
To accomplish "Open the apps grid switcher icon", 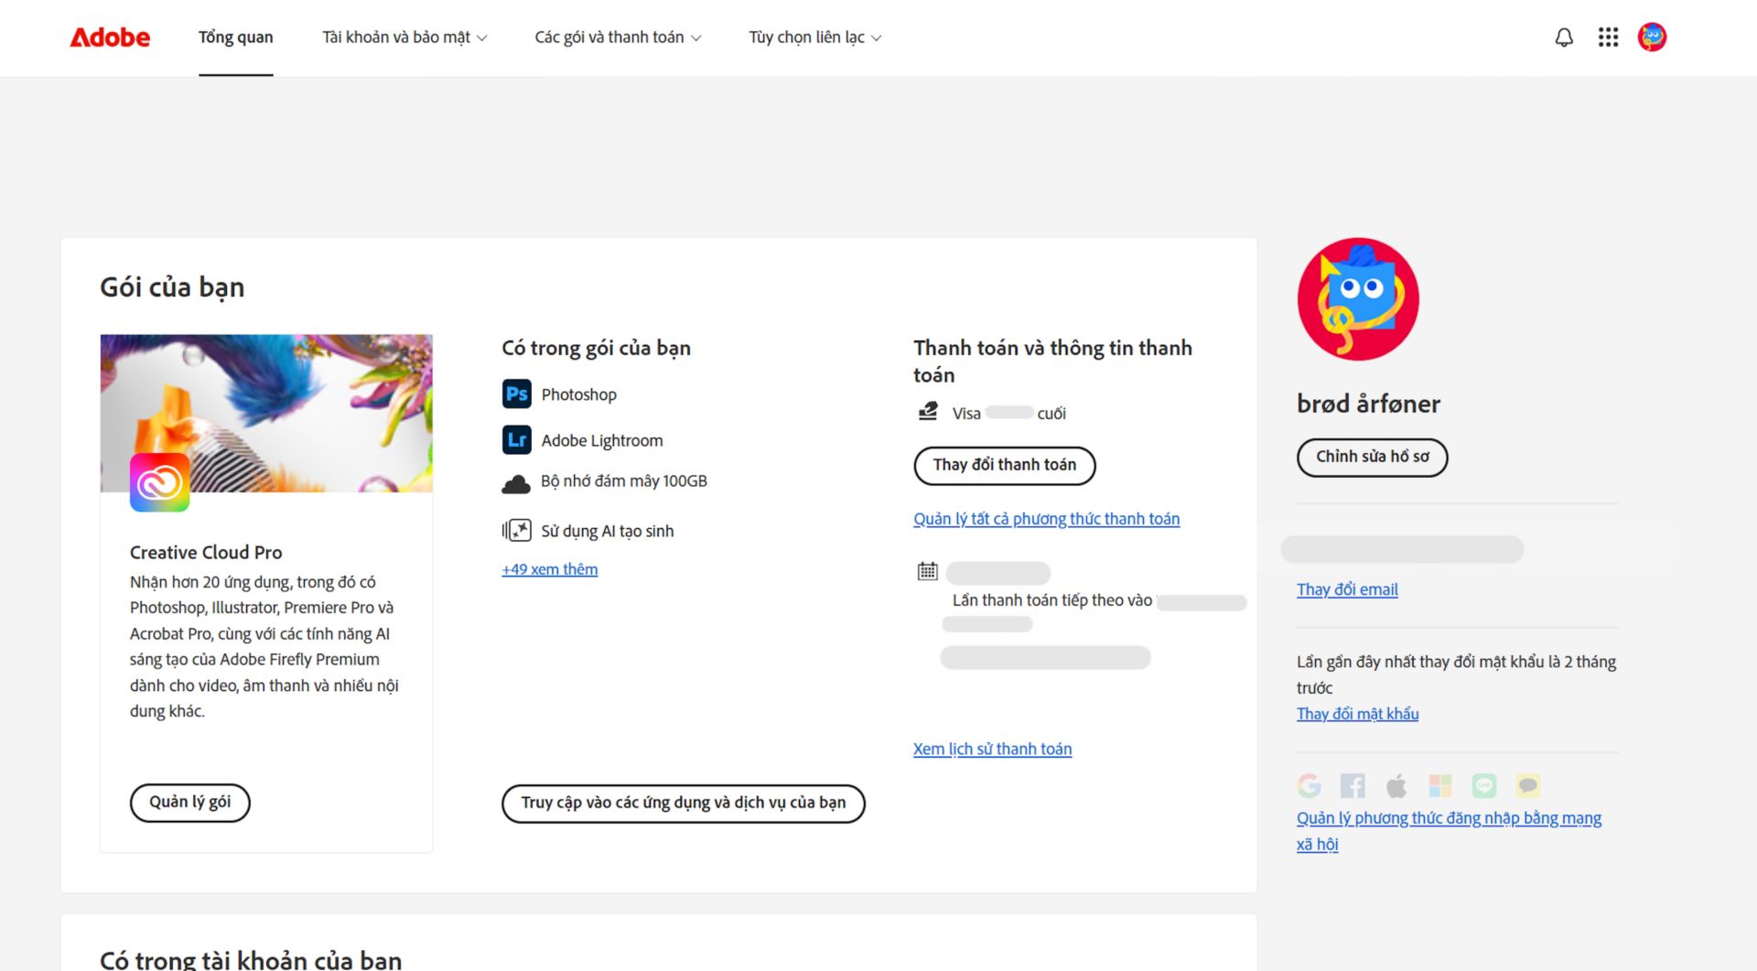I will click(x=1608, y=38).
